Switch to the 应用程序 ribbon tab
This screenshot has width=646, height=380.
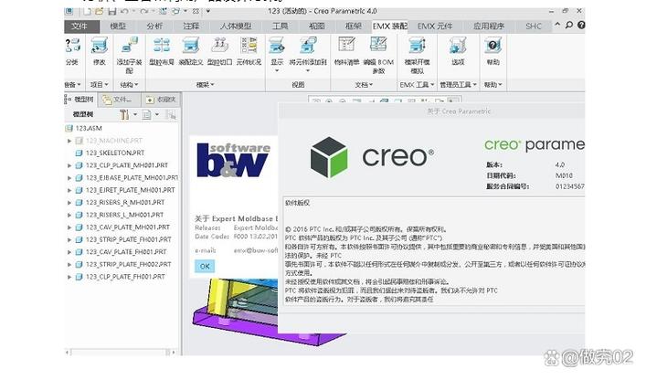click(x=489, y=26)
